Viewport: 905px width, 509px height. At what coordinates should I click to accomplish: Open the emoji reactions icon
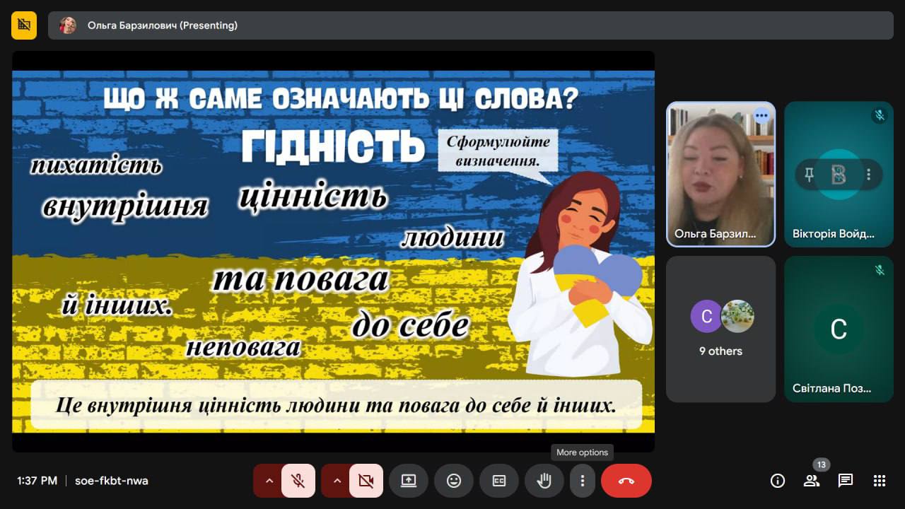point(454,481)
